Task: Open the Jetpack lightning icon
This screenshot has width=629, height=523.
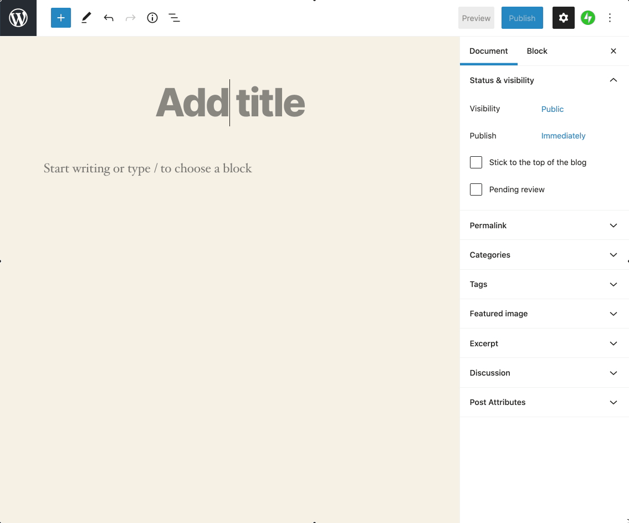Action: pos(588,18)
